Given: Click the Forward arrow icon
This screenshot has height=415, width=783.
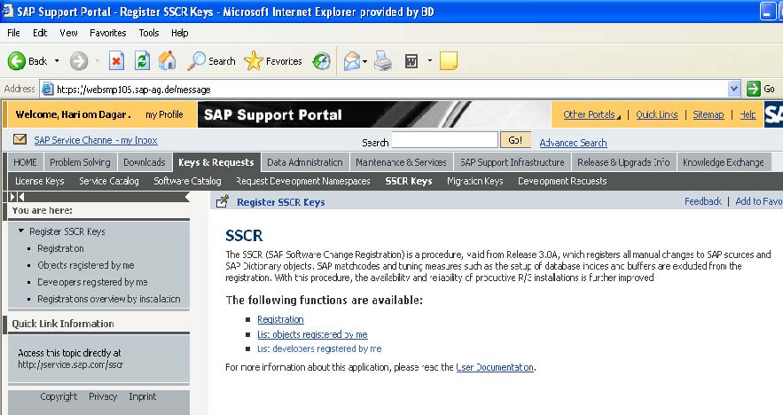Looking at the screenshot, I should point(78,61).
